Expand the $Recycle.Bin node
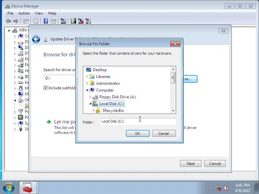 [x=94, y=111]
